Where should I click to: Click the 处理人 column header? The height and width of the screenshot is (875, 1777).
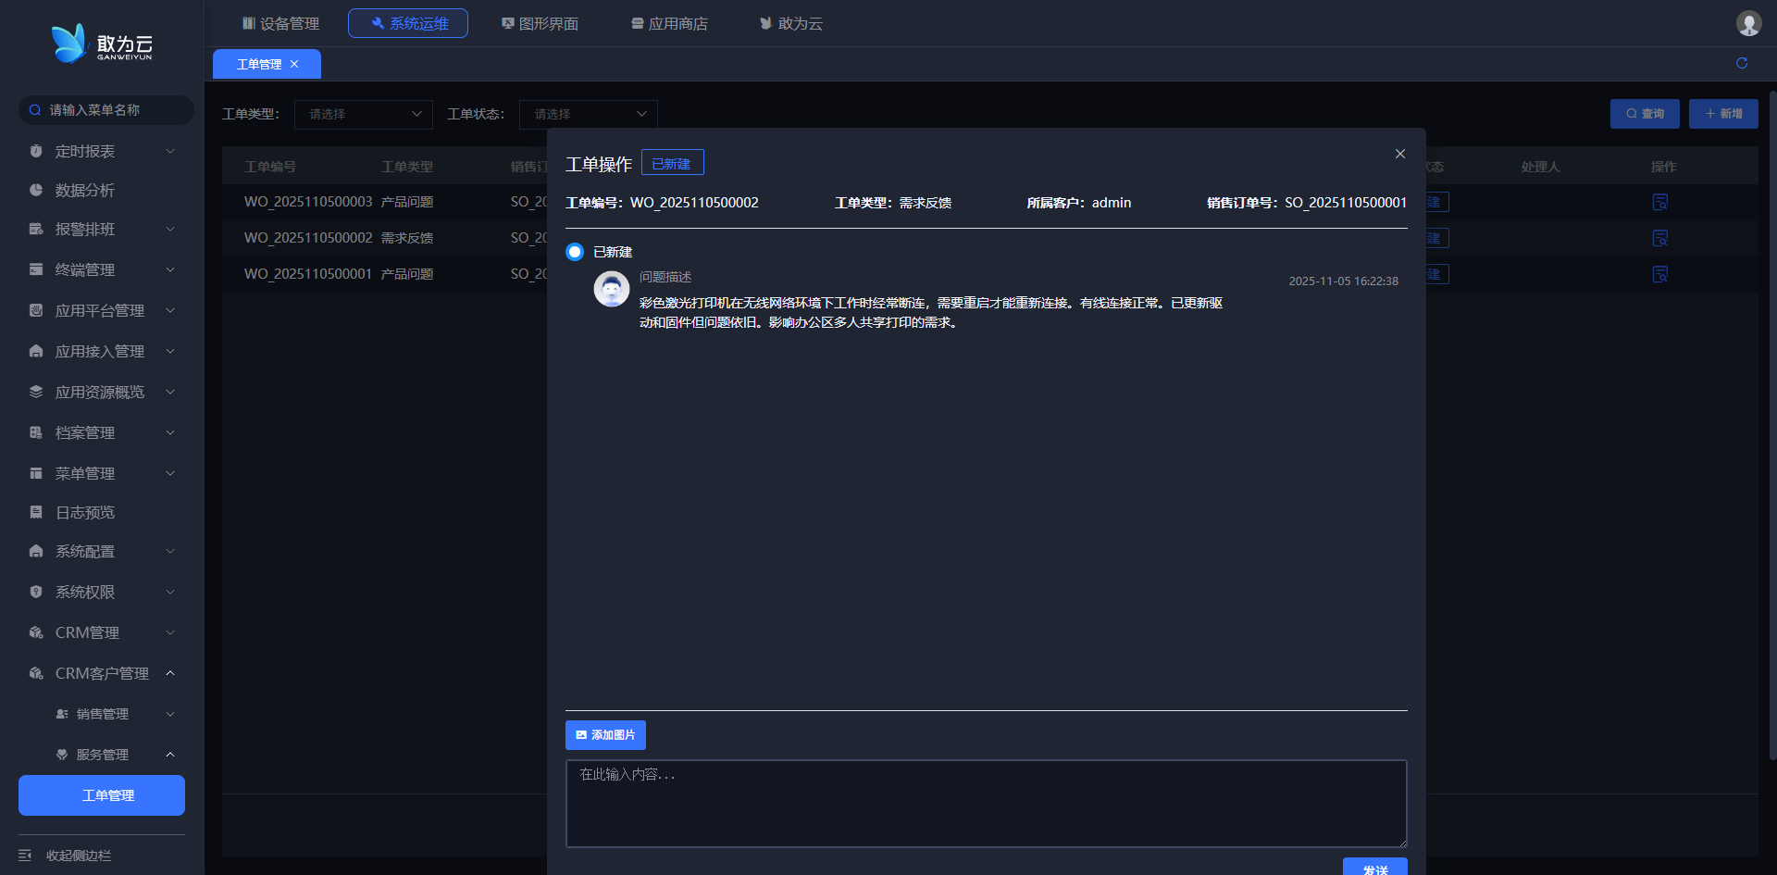[1541, 167]
